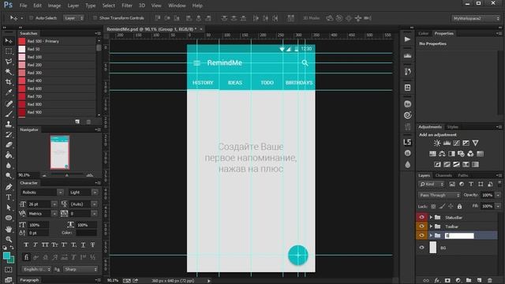
Task: Select the Move tool
Action: [x=9, y=41]
